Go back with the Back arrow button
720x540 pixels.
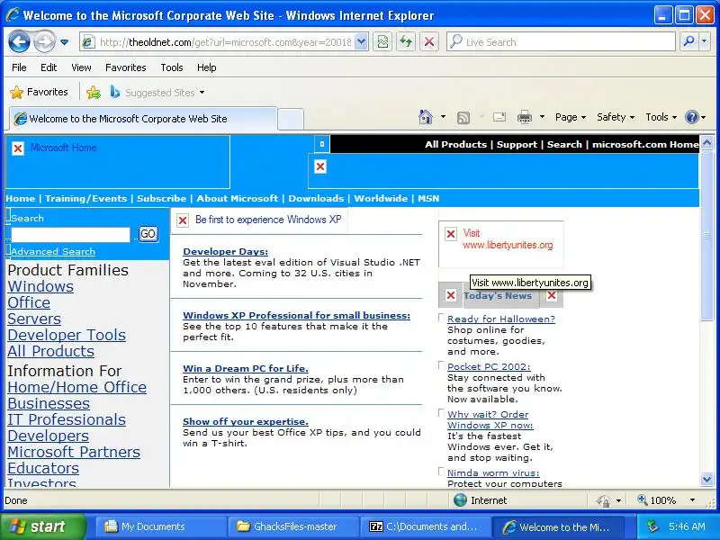[x=19, y=41]
